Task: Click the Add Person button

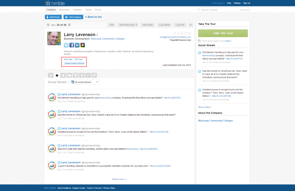Action: point(53,17)
